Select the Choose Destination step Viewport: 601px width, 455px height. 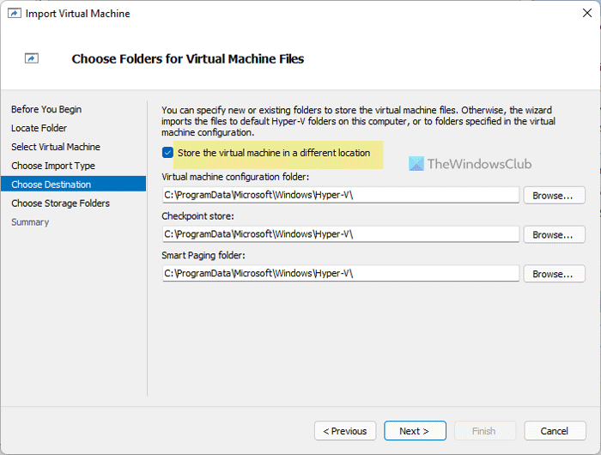click(52, 185)
